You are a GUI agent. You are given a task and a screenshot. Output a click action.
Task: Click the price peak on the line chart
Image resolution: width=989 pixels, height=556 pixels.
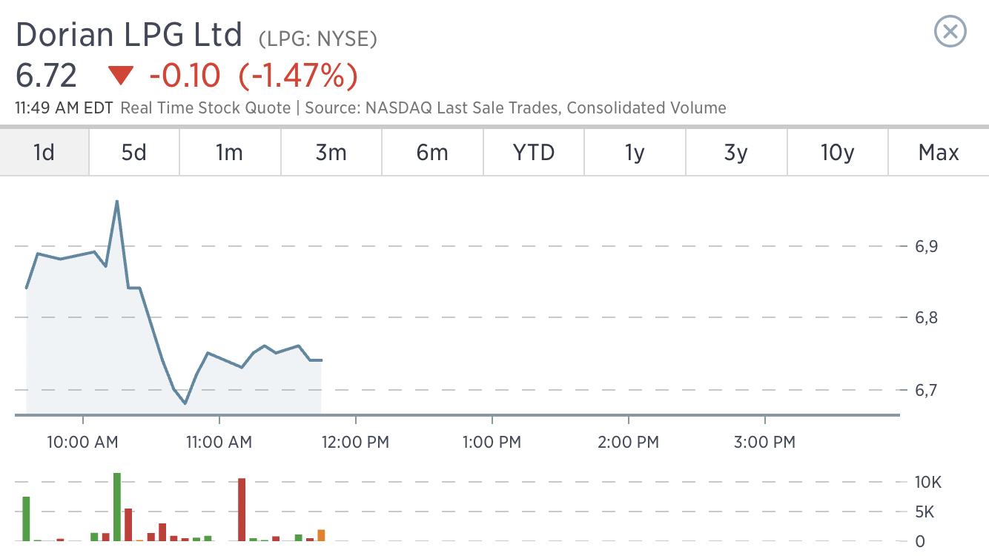tap(117, 202)
